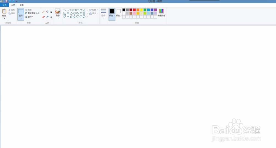Choose the yellow color swatch
This screenshot has height=148, width=276.
pyautogui.click(x=141, y=10)
